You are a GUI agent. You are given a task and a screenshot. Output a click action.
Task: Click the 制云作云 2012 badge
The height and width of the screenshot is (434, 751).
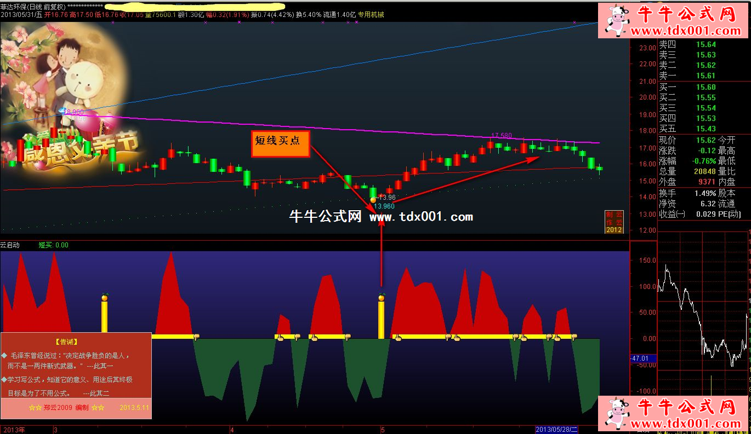point(614,222)
